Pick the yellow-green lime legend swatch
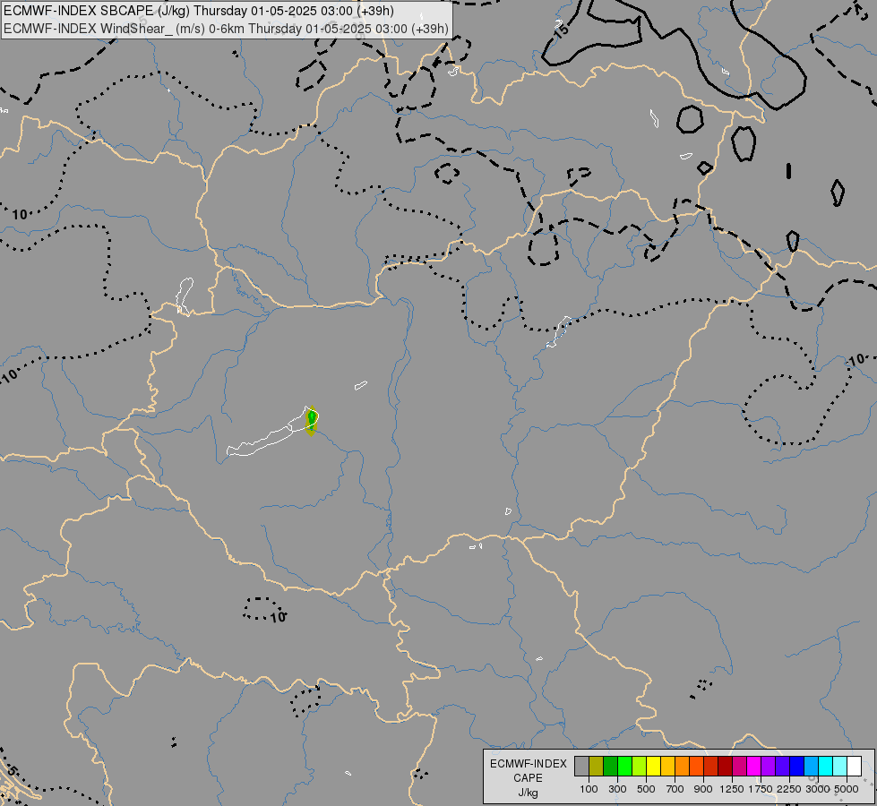 [x=640, y=767]
